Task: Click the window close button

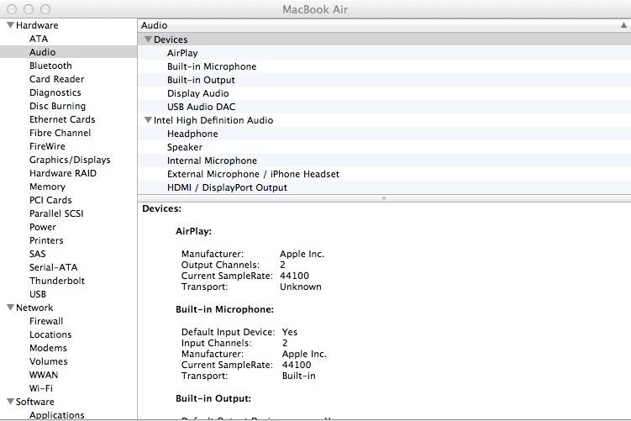Action: pyautogui.click(x=12, y=9)
